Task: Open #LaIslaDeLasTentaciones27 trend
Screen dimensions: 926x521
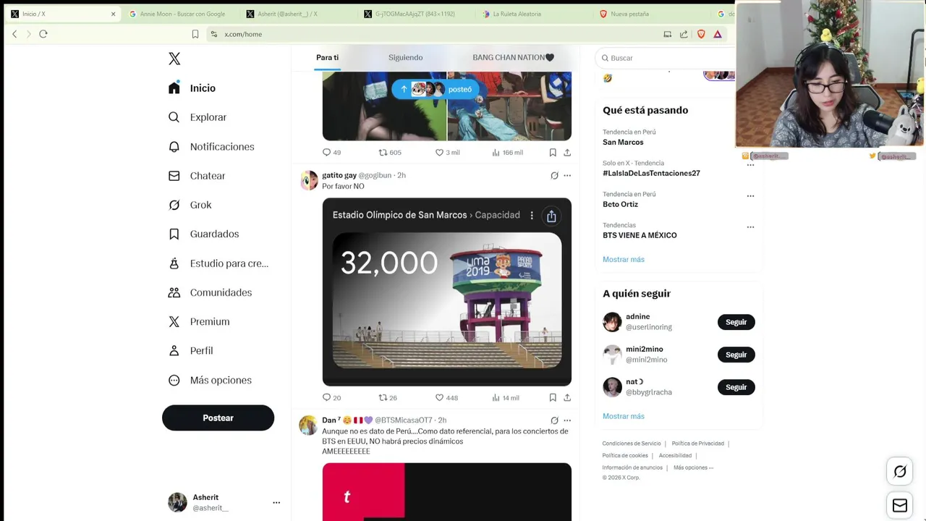Action: pos(651,173)
